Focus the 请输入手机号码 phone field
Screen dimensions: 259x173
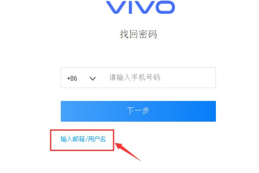click(x=138, y=78)
